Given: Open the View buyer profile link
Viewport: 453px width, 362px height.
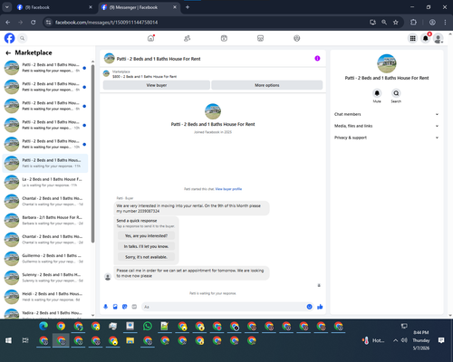Looking at the screenshot, I should click(228, 189).
